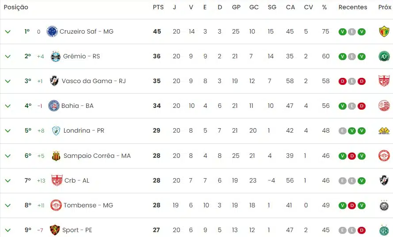Click the Bahia club crest icon

point(54,106)
